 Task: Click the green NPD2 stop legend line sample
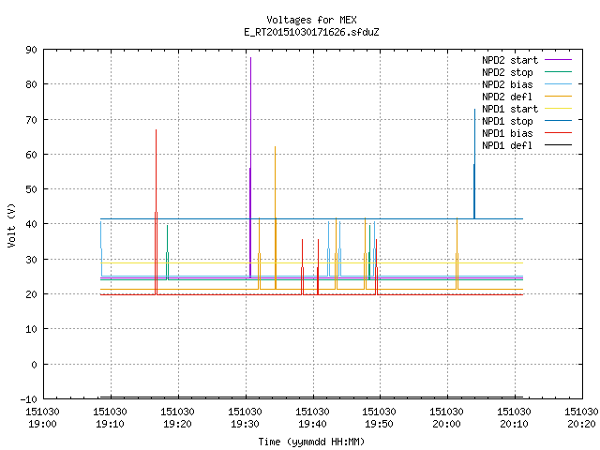coord(559,72)
